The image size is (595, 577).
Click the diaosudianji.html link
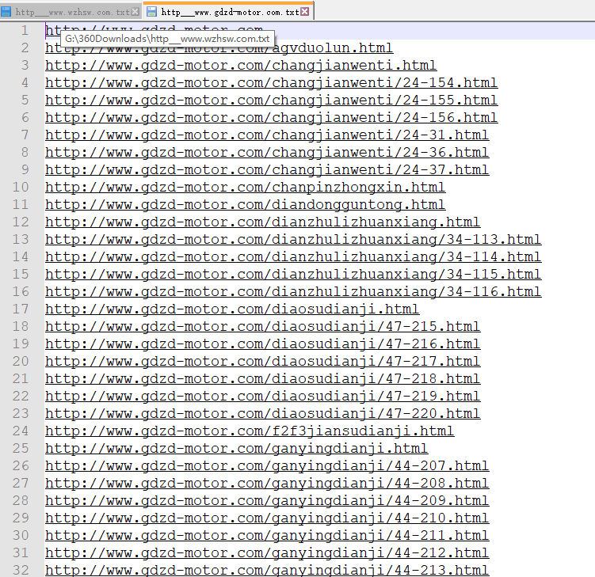tap(231, 309)
